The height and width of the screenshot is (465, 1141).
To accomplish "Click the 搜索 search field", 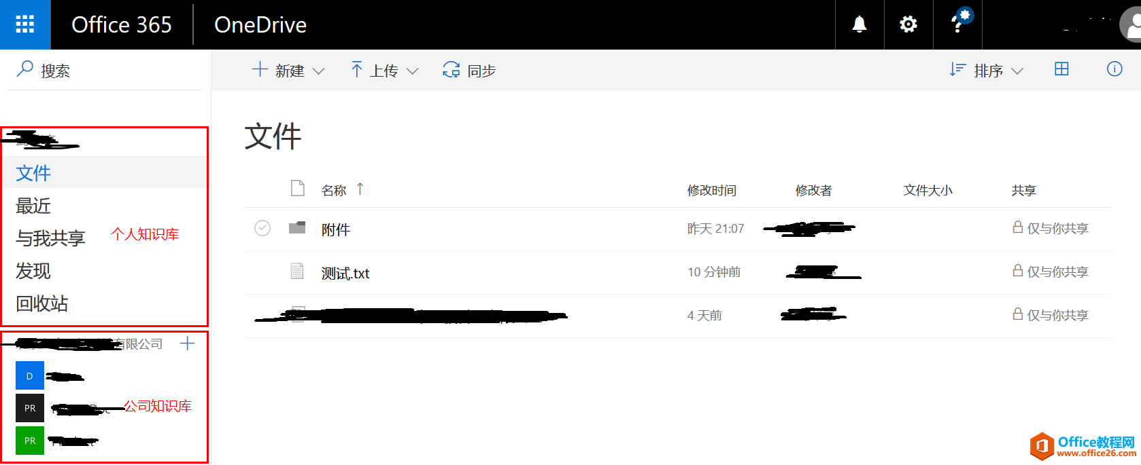I will click(105, 70).
